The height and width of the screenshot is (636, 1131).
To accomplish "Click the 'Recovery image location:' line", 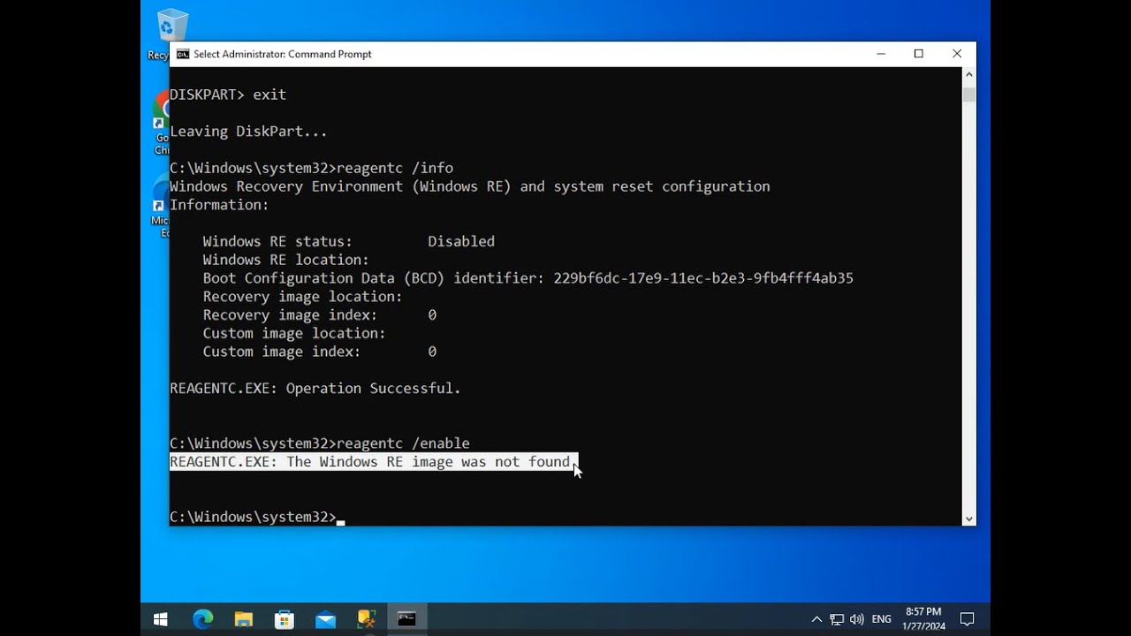I will [x=302, y=297].
